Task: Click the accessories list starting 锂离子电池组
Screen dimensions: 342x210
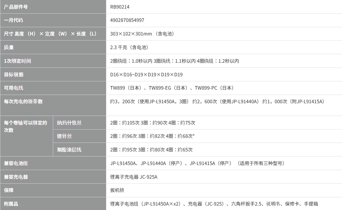Action: pos(214,204)
